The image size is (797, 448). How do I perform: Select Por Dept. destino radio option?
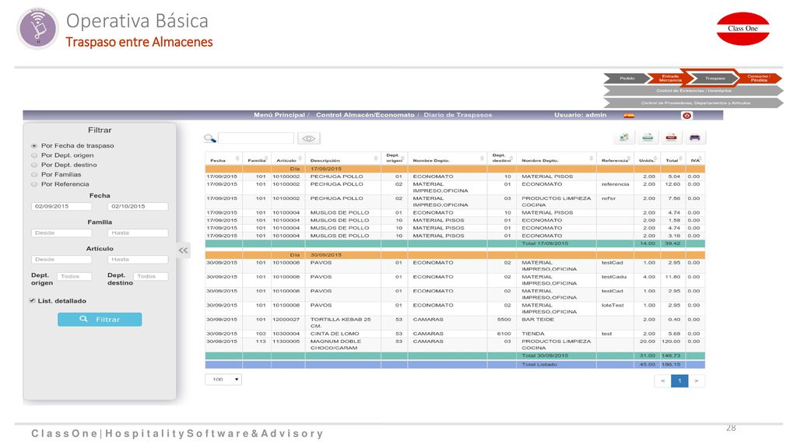tap(34, 165)
